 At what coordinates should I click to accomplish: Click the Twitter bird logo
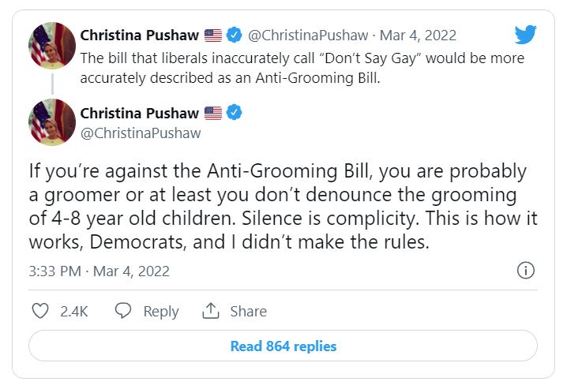click(526, 34)
